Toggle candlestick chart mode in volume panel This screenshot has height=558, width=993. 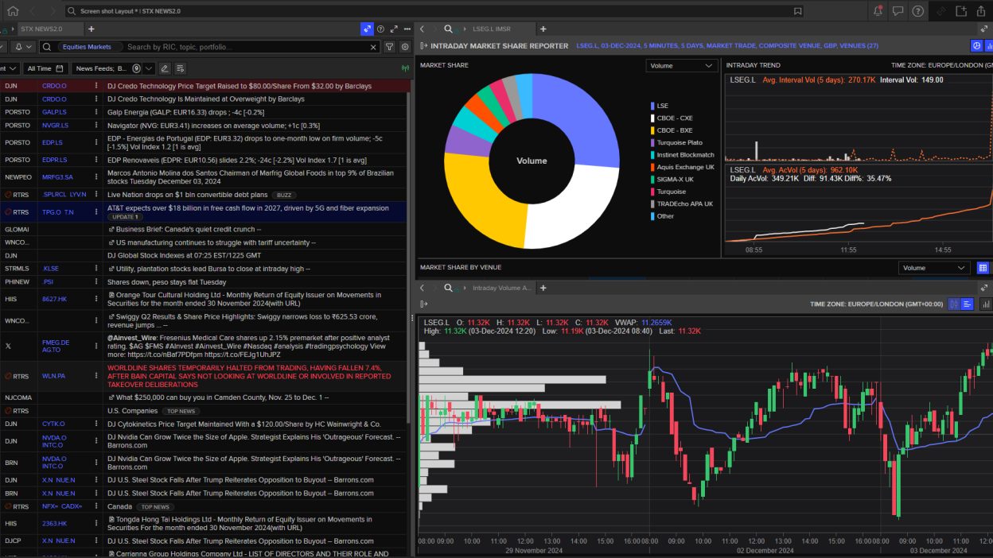954,304
